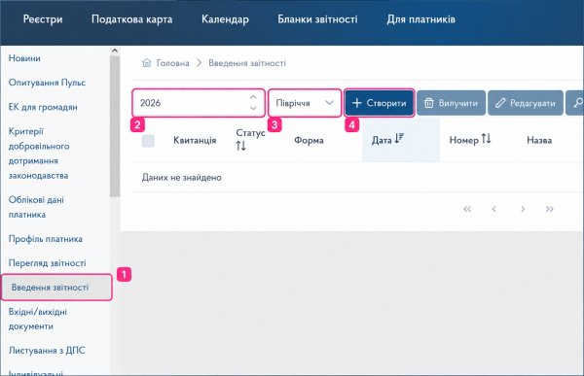
Task: Click the Створити button
Action: (380, 103)
